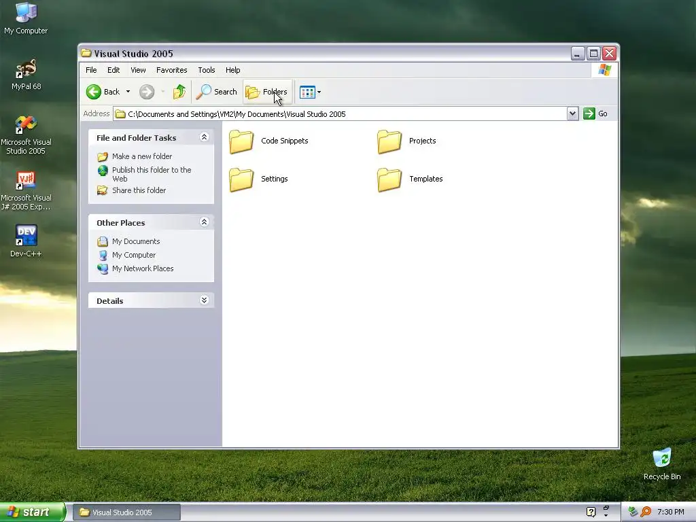Open the Help menu
Screen dimensions: 696x522
232,70
